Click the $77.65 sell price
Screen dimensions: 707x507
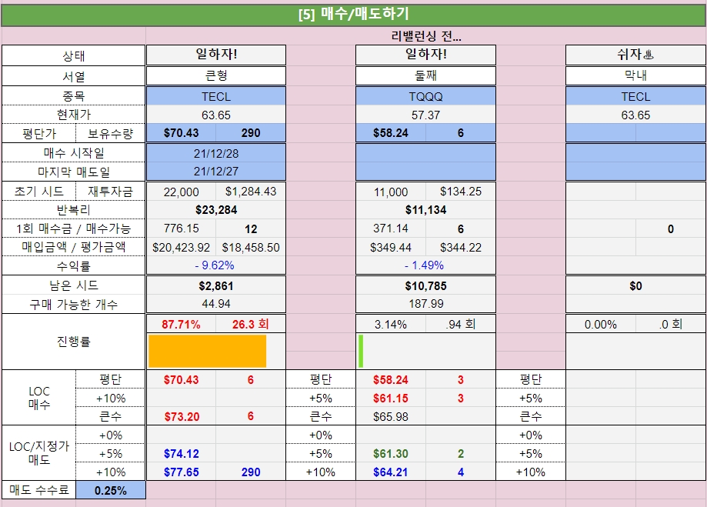[x=182, y=472]
